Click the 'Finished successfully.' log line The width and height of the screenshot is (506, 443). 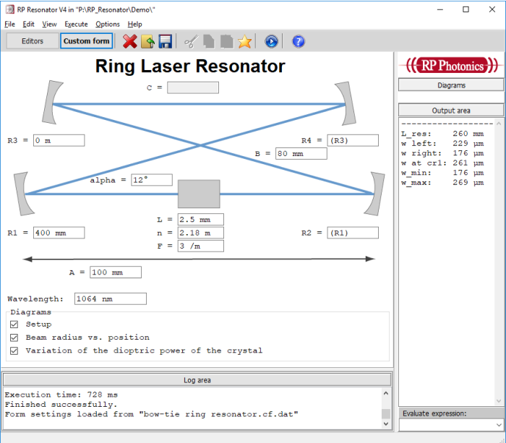[61, 404]
